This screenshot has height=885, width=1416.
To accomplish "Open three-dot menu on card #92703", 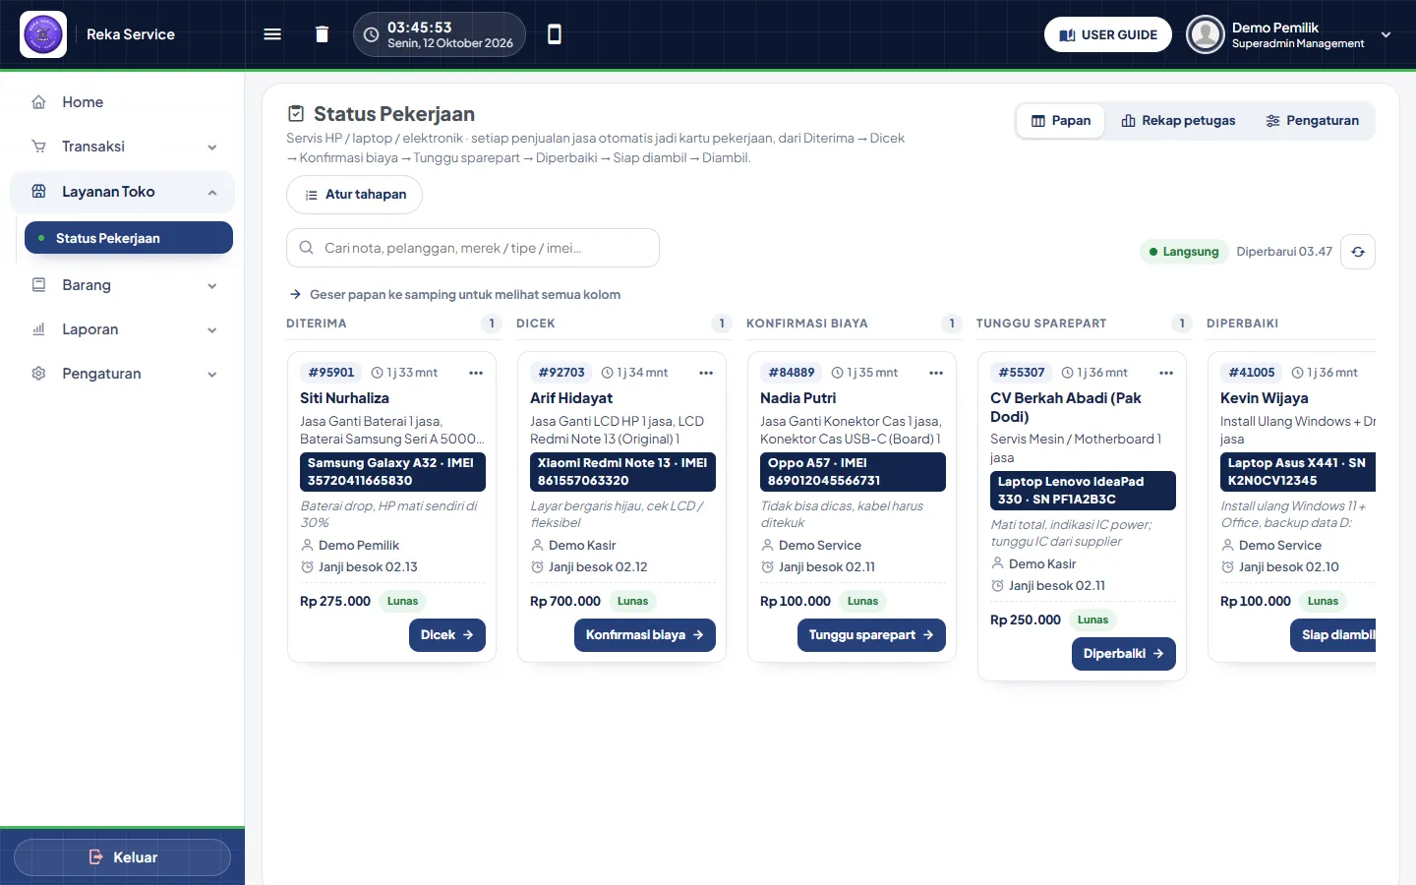I will [706, 373].
